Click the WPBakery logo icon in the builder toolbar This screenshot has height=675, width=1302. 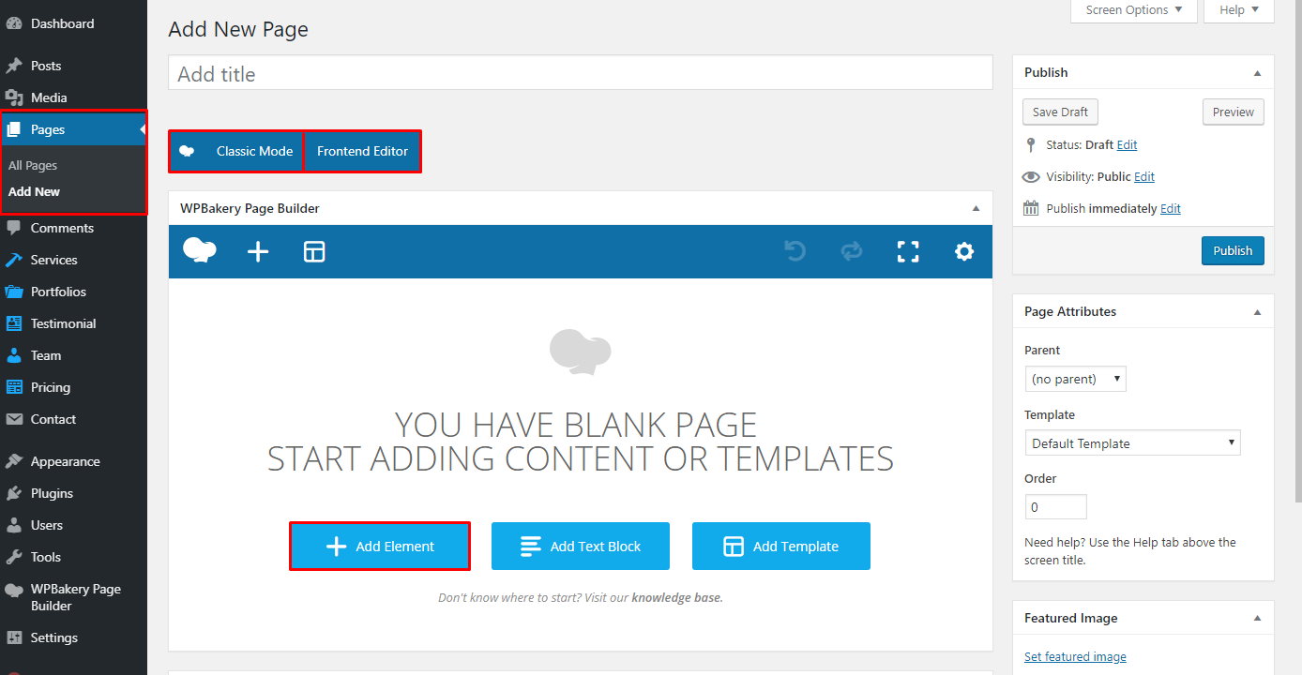[200, 251]
